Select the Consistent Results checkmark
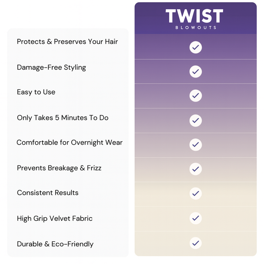The height and width of the screenshot is (264, 264). [196, 193]
